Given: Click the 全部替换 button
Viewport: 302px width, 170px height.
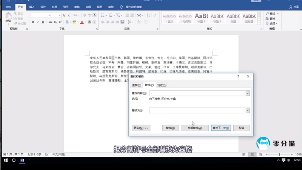Looking at the screenshot, I should (x=194, y=128).
